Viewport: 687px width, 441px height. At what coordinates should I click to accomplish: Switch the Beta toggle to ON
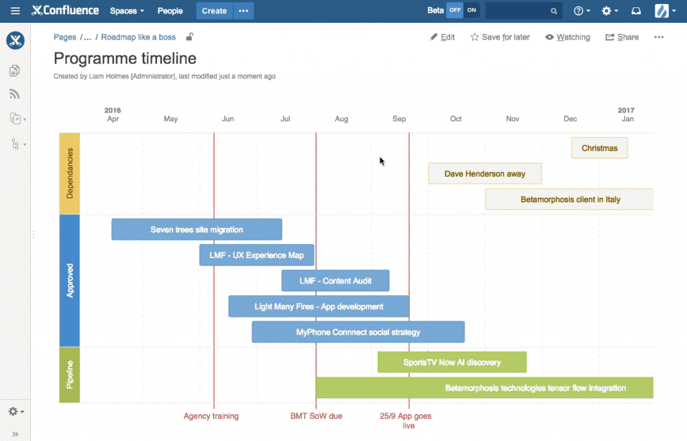point(470,11)
